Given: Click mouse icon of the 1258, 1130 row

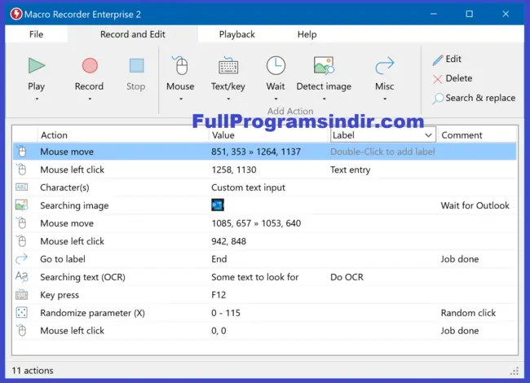Looking at the screenshot, I should pos(22,169).
